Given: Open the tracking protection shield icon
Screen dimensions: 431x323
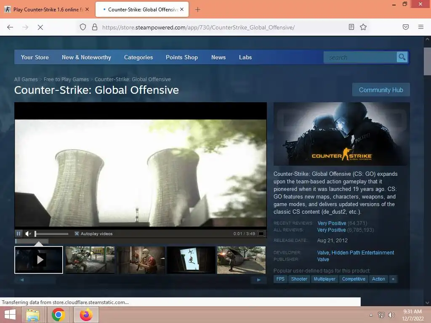Looking at the screenshot, I should [83, 27].
